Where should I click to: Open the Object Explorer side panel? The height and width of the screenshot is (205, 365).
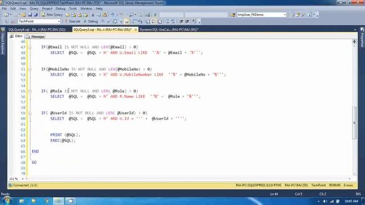3,42
